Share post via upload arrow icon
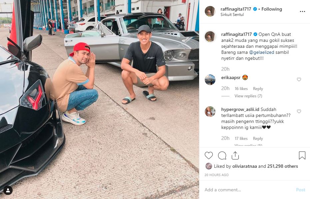 [x=235, y=155]
